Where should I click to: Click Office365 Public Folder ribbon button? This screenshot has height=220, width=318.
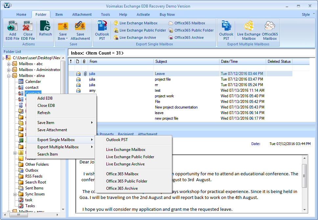[x=191, y=30]
